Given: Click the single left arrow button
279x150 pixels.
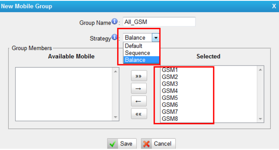Looking at the screenshot, I should click(x=139, y=101).
